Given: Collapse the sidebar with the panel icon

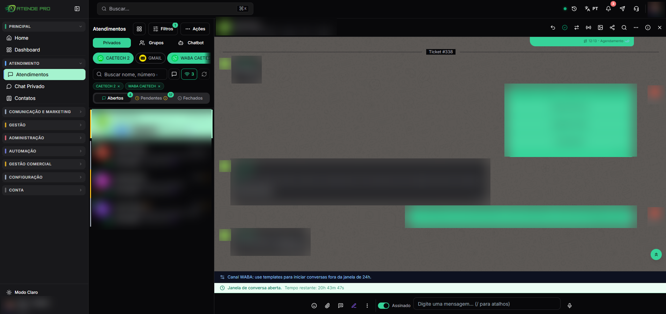Looking at the screenshot, I should coord(77,9).
